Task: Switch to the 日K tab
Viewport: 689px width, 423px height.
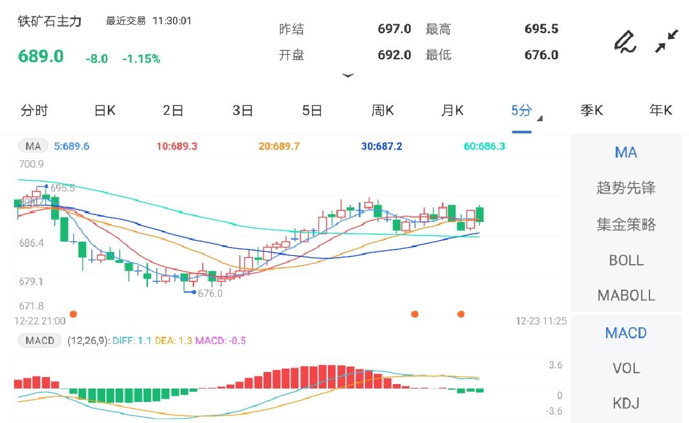Action: (x=105, y=110)
